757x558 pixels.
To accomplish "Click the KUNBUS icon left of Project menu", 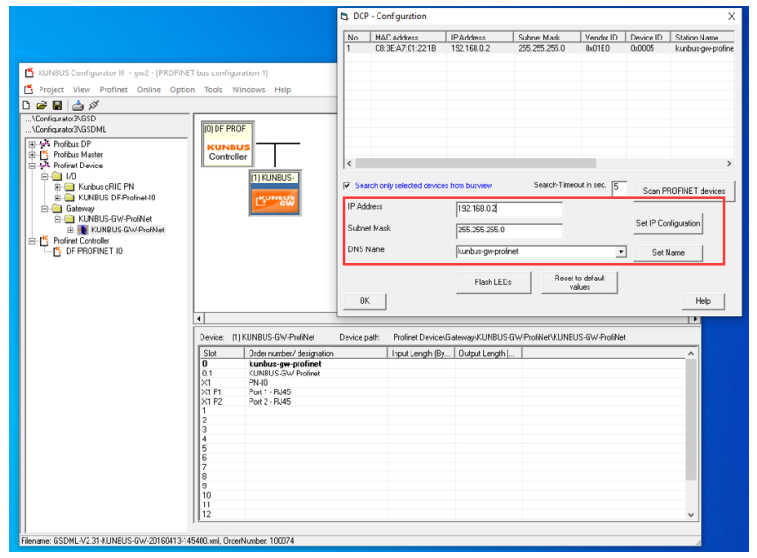I will [x=29, y=89].
